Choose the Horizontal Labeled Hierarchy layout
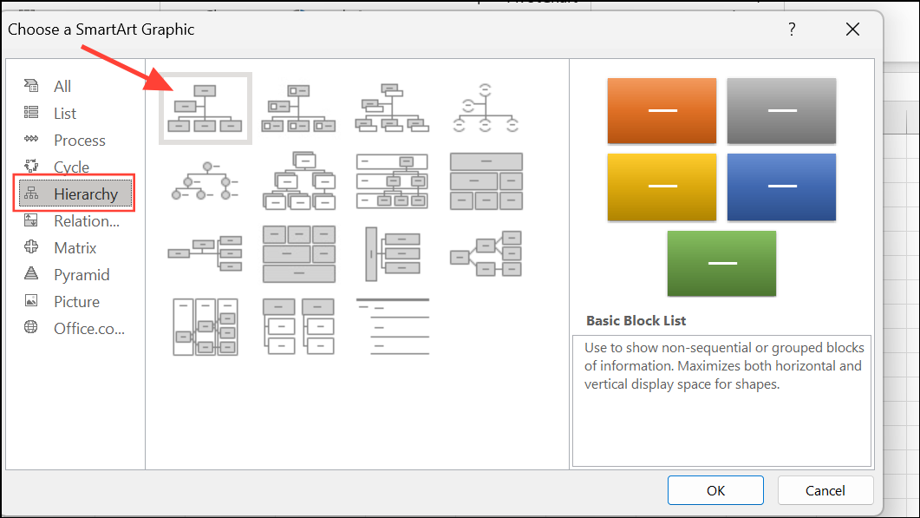The image size is (920, 518). click(206, 326)
